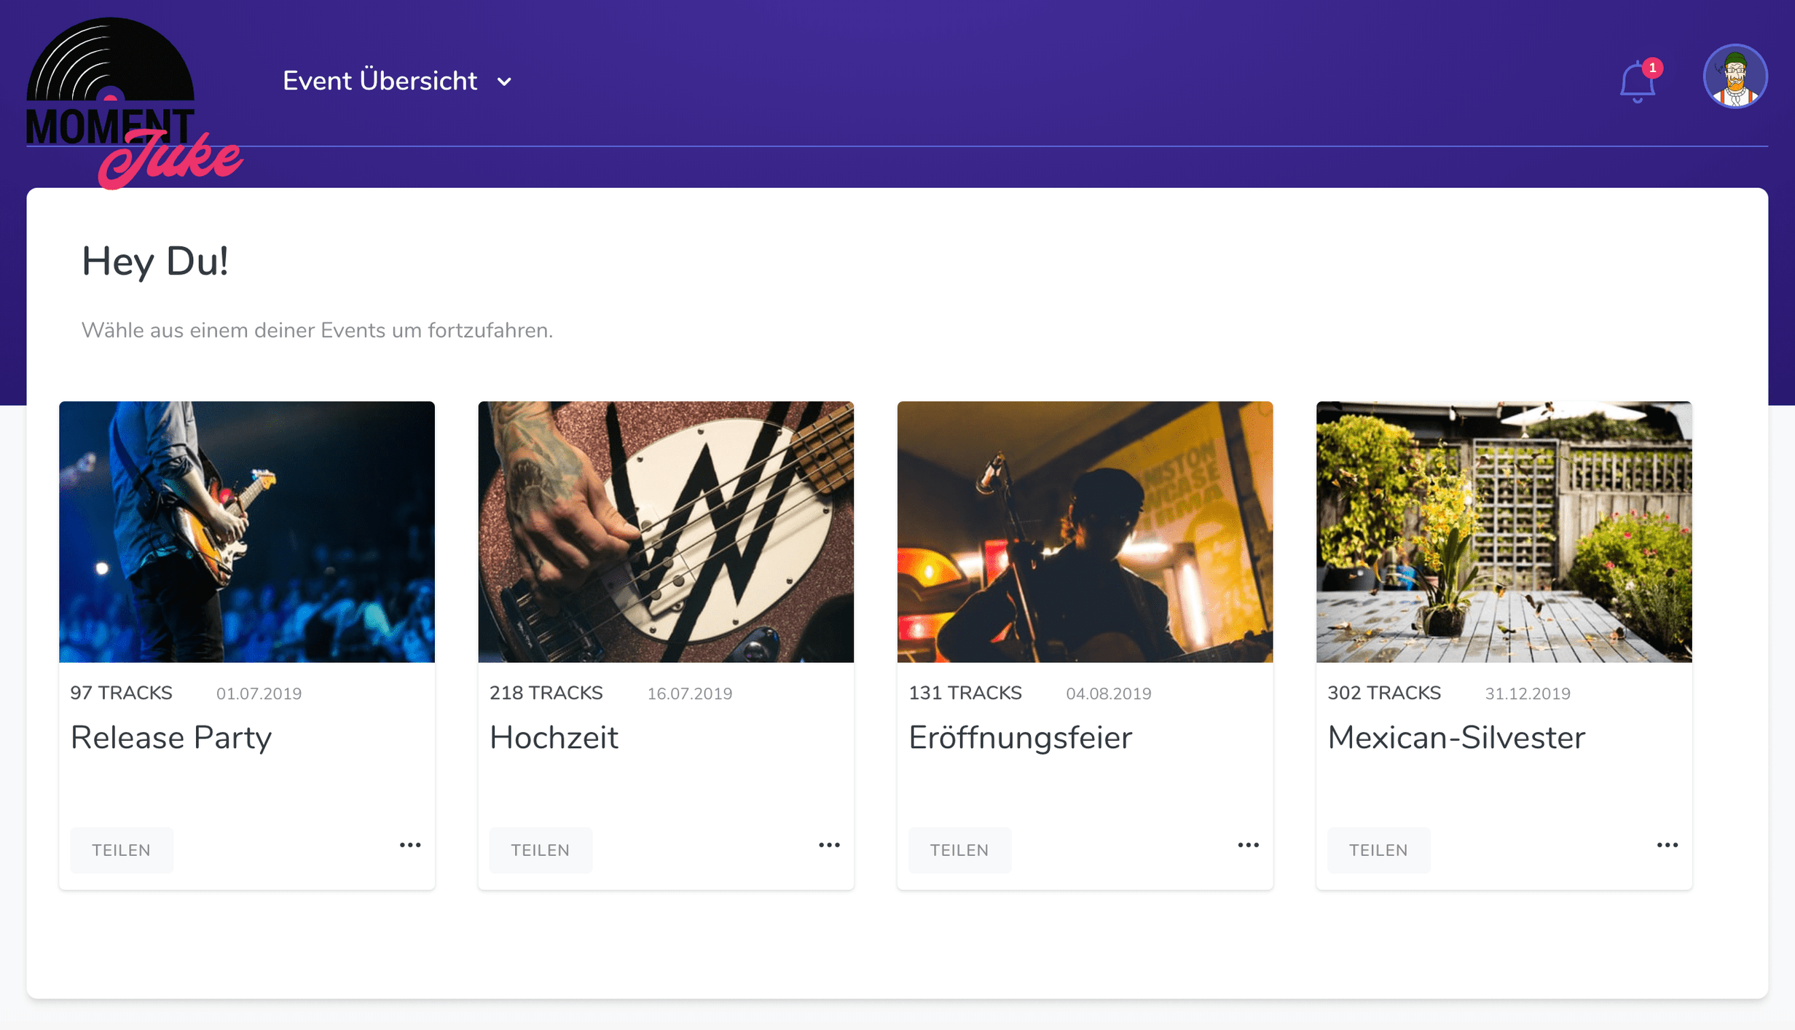
Task: Click the MomentJuke vinyl logo
Action: (x=134, y=103)
